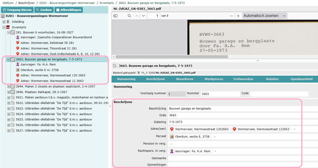Open the Trefwoorden tab
Screen dimensions: 318x168
coord(243,79)
